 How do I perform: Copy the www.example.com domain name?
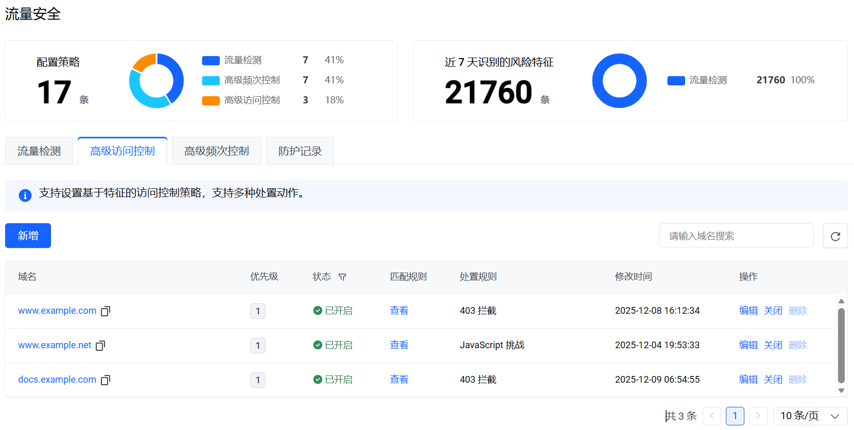pos(106,311)
